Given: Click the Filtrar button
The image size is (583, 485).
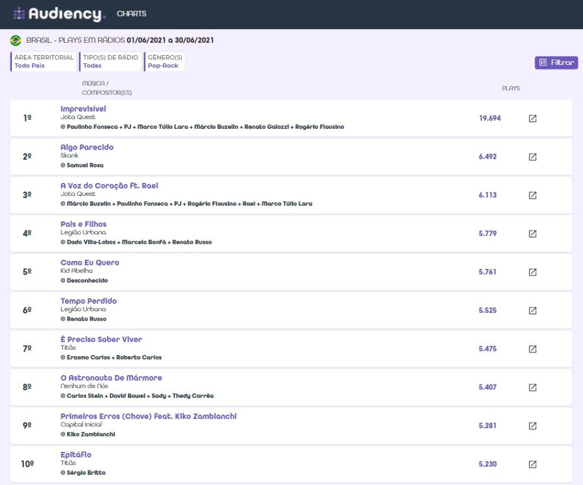Looking at the screenshot, I should [556, 63].
